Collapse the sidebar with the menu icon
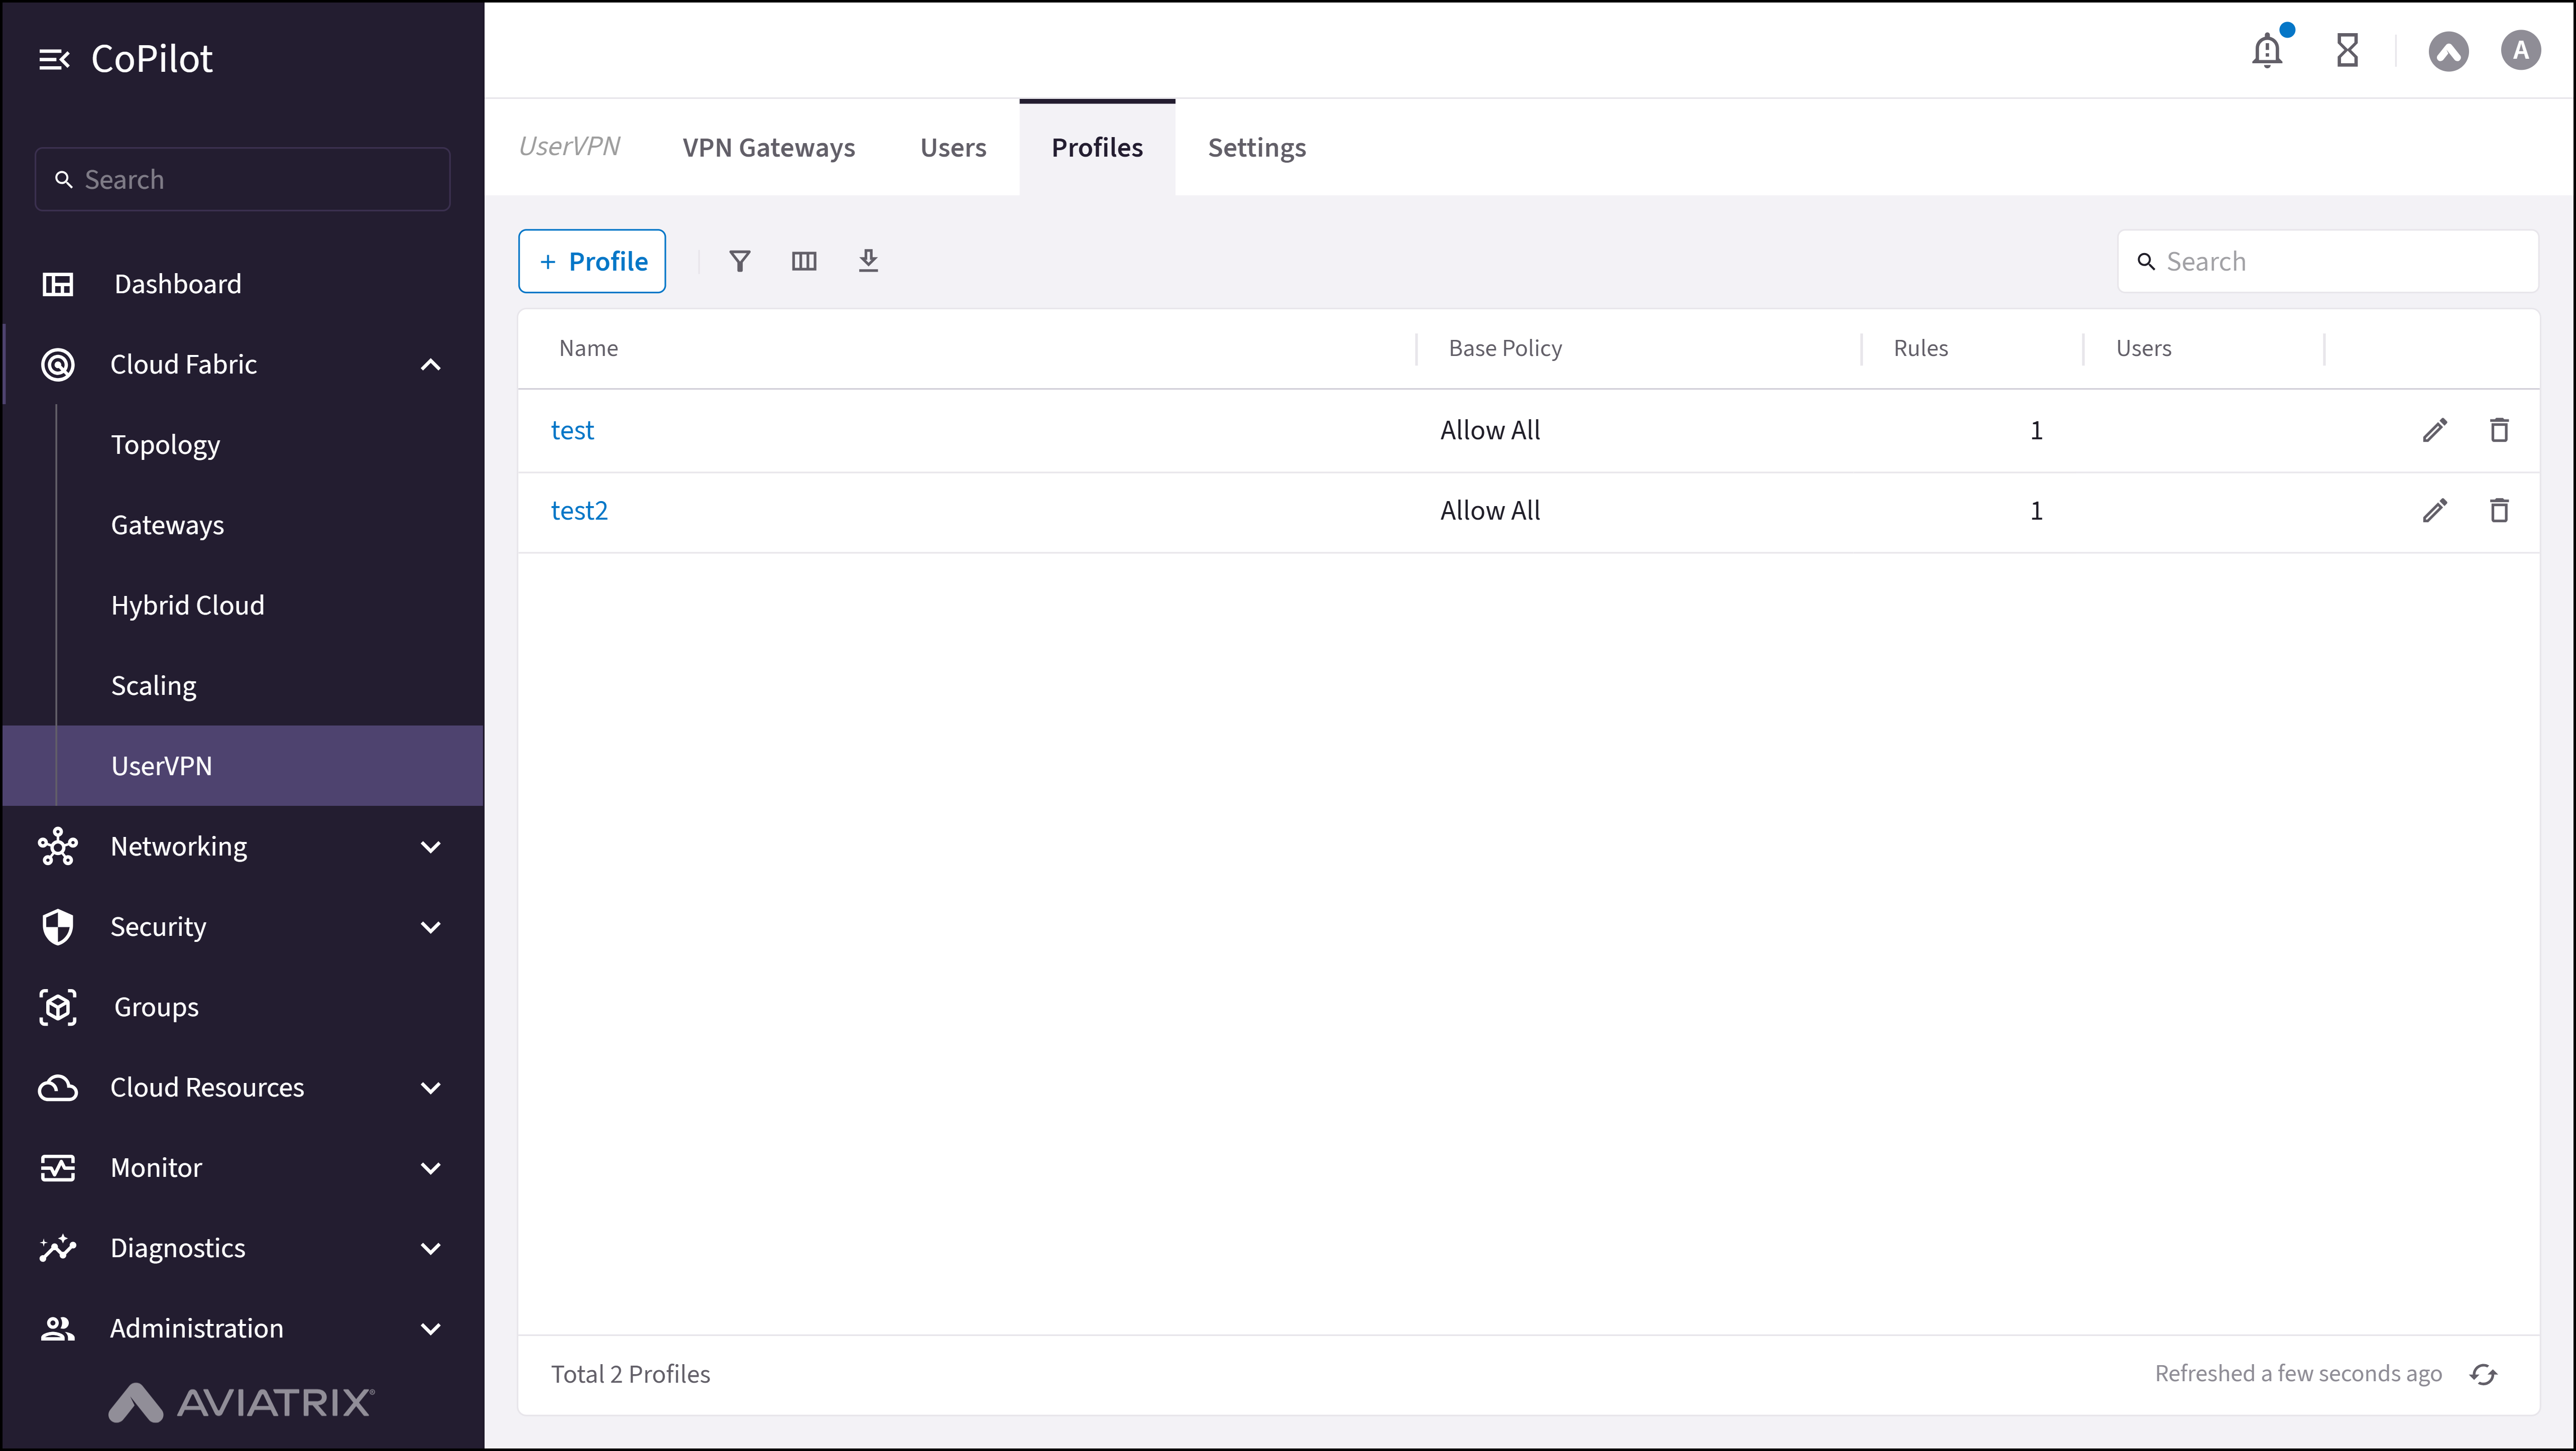2576x1451 pixels. tap(55, 58)
